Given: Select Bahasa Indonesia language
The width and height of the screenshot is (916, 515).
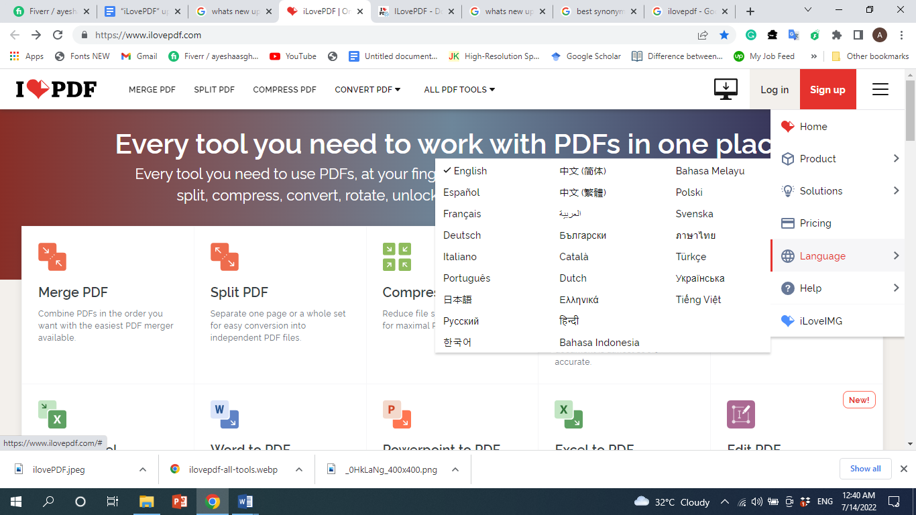Looking at the screenshot, I should click(599, 343).
